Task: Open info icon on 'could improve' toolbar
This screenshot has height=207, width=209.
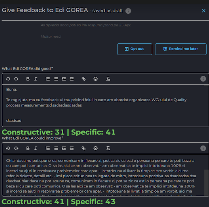Action: pyautogui.click(x=203, y=148)
